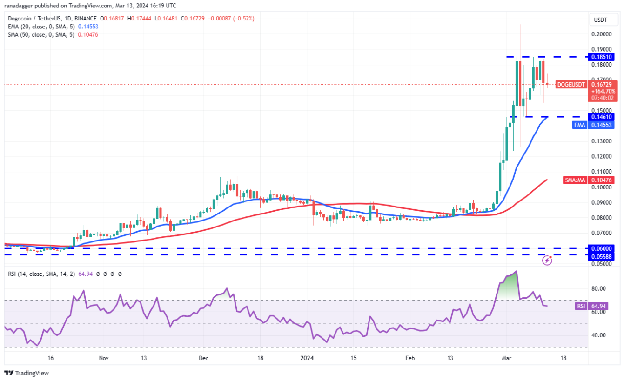
Task: Click the H0.17444 high value
Action: click(x=139, y=19)
